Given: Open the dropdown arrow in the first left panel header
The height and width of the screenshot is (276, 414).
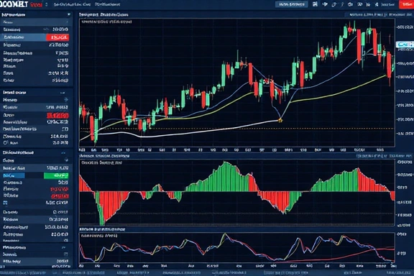Looking at the screenshot, I should [x=69, y=14].
